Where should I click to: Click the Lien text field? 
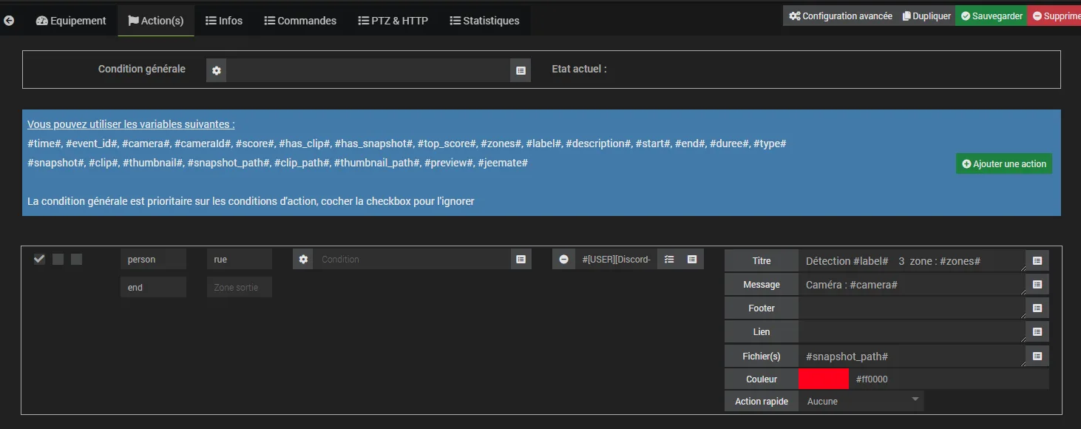pyautogui.click(x=912, y=331)
